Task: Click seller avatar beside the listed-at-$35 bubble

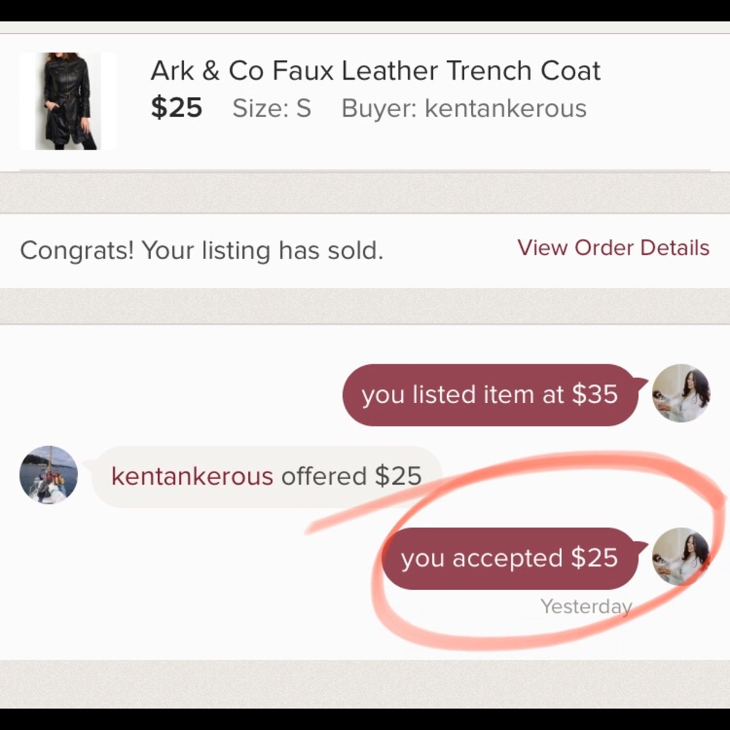Action: [680, 393]
